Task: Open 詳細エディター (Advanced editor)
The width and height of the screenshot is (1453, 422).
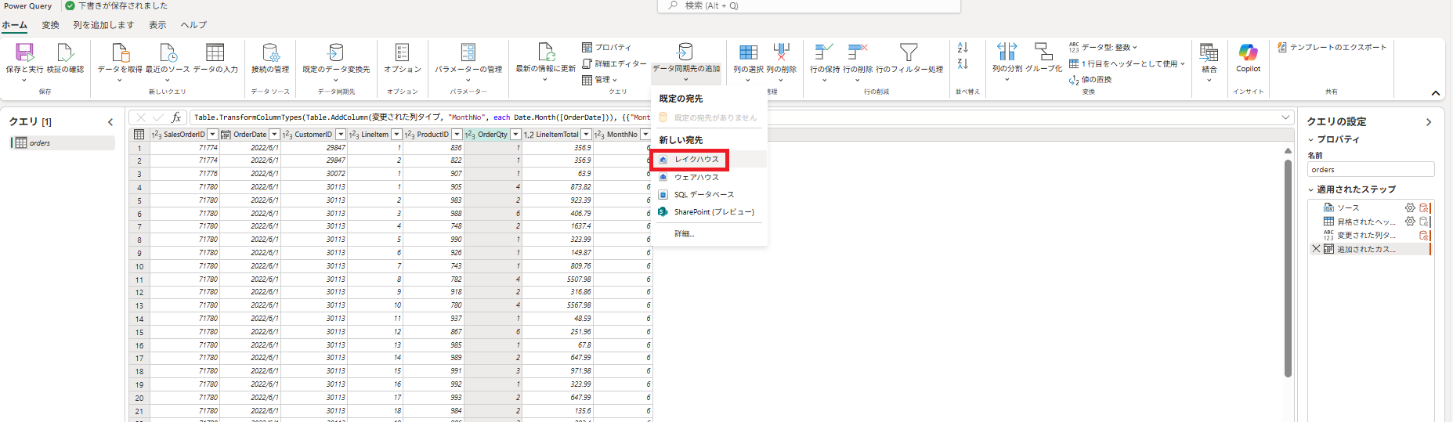Action: [x=614, y=64]
